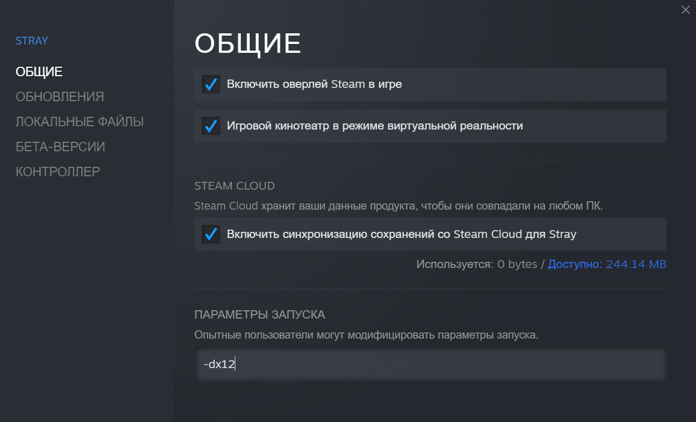Select the ОБЩИЕ tab in sidebar
The height and width of the screenshot is (422, 696).
point(39,72)
